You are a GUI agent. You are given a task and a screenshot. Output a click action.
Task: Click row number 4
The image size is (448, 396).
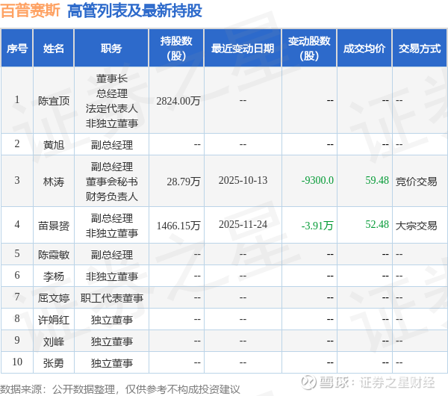pos(17,224)
